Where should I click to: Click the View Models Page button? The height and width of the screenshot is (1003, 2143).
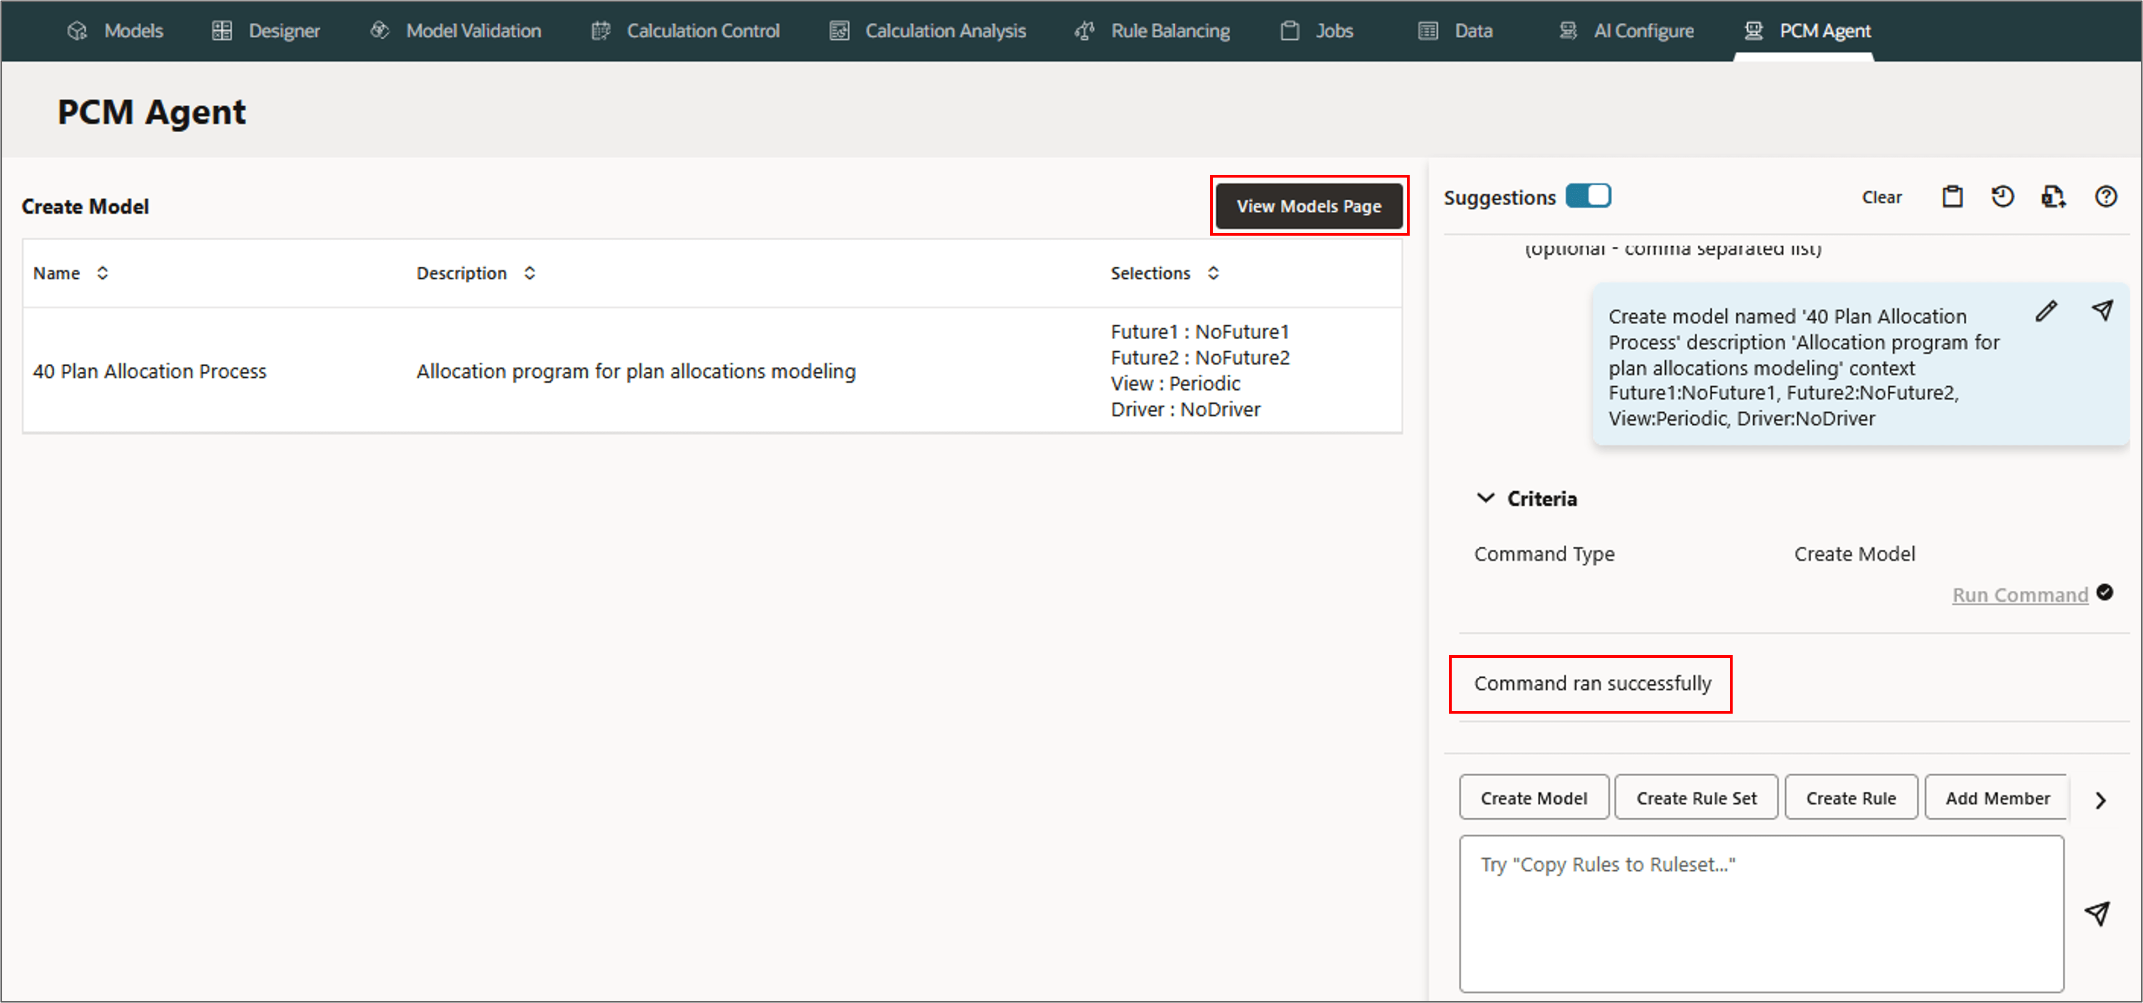point(1308,206)
